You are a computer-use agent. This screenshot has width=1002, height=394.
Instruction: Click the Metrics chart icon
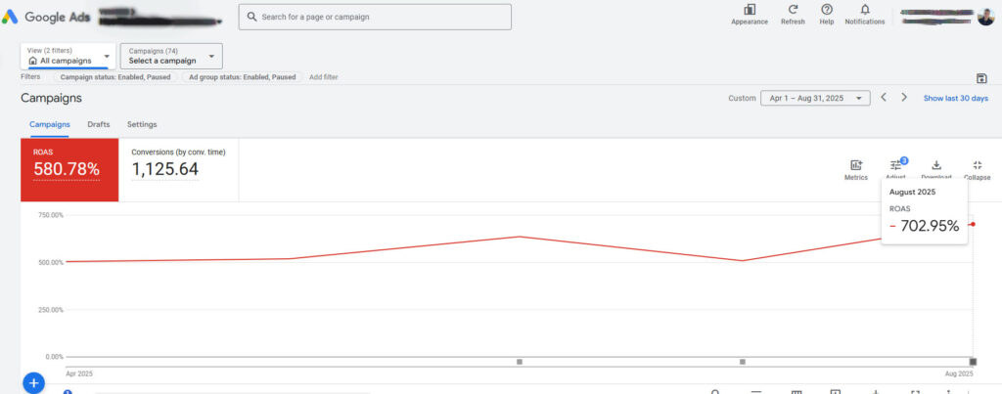[x=856, y=165]
